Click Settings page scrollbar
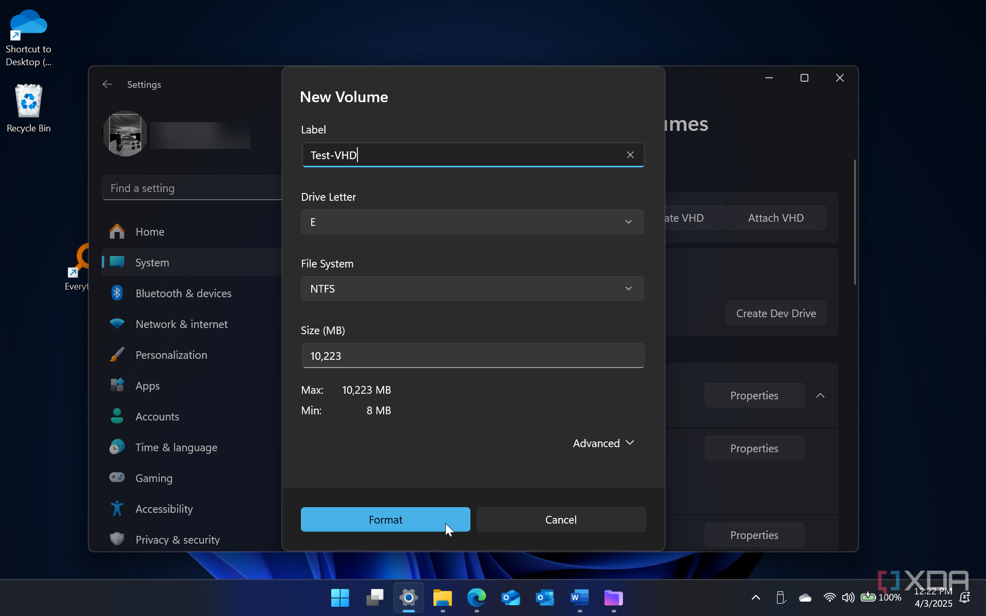This screenshot has width=986, height=616. tap(855, 222)
